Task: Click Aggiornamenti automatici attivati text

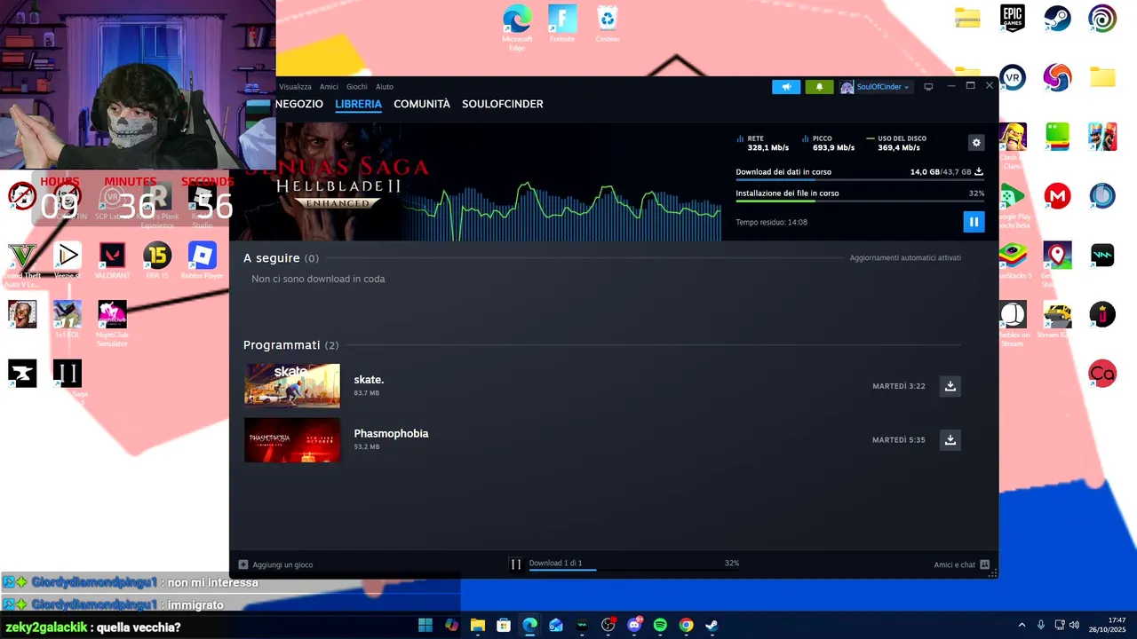Action: pos(905,258)
